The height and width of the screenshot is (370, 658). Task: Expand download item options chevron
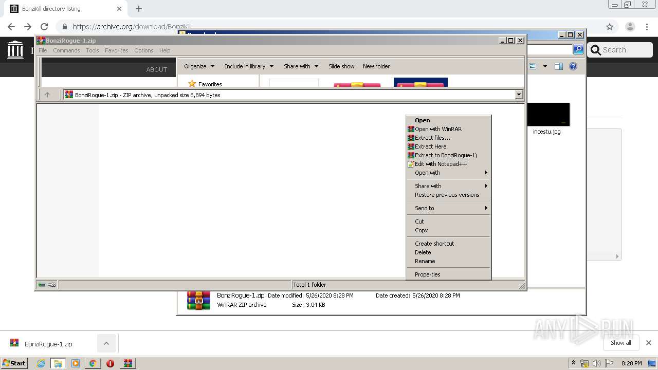coord(106,343)
